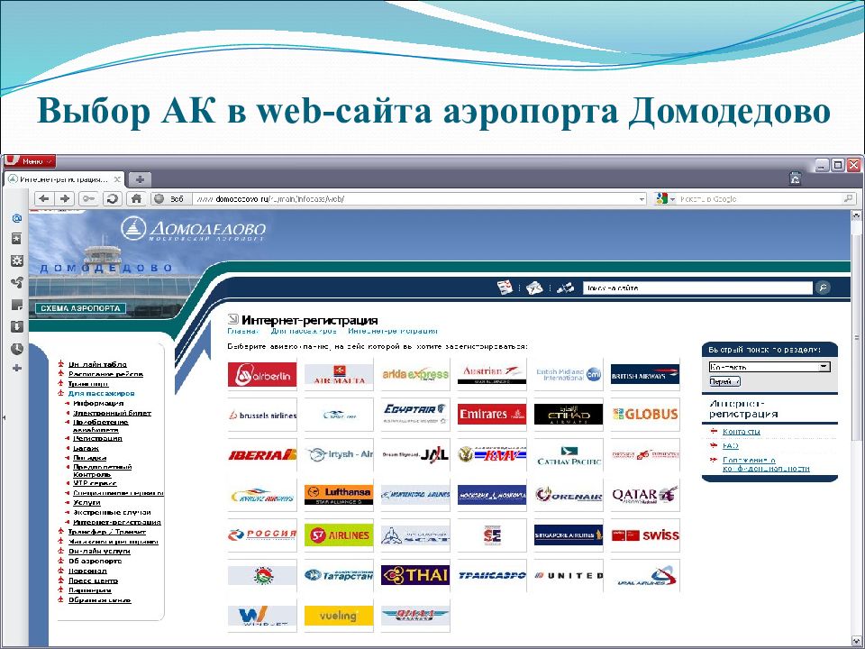Open the Opera mail panel icon

point(17,218)
